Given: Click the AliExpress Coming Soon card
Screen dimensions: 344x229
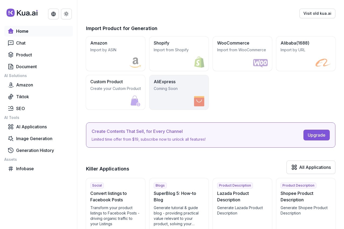Looking at the screenshot, I should [179, 92].
